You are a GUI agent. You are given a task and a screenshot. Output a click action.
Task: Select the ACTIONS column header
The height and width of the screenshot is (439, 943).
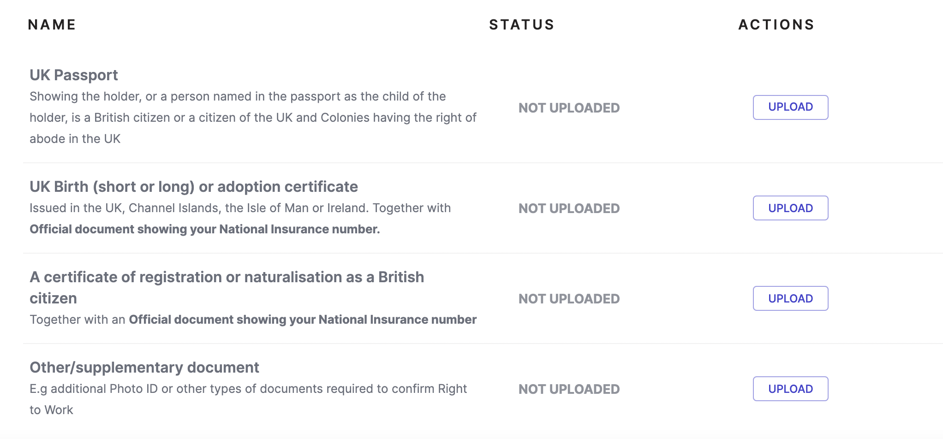776,24
